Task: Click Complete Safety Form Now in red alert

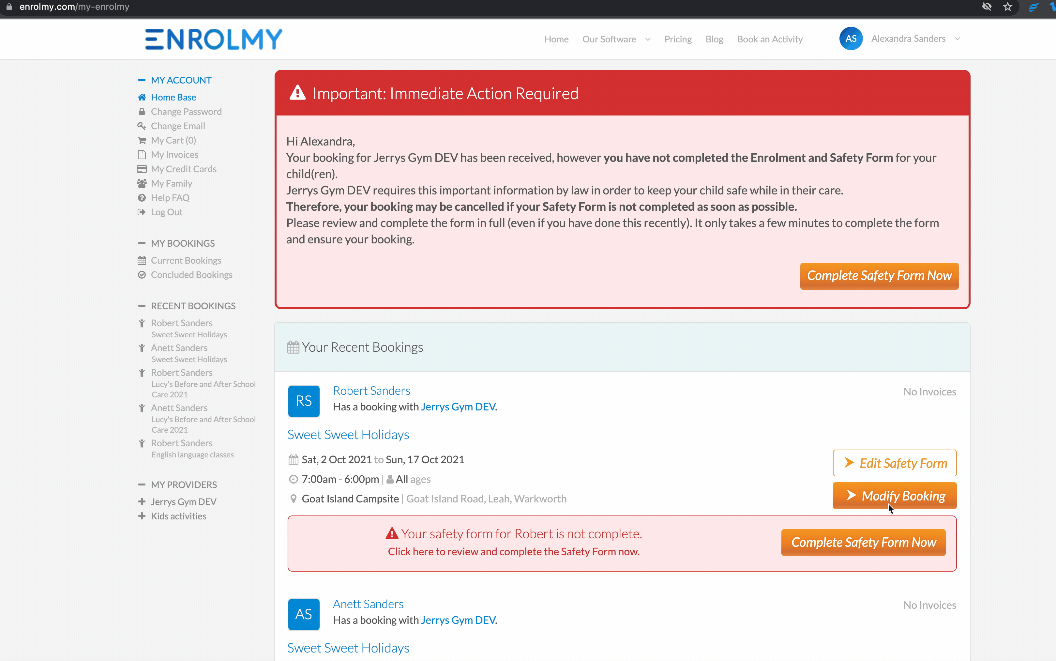Action: (879, 276)
